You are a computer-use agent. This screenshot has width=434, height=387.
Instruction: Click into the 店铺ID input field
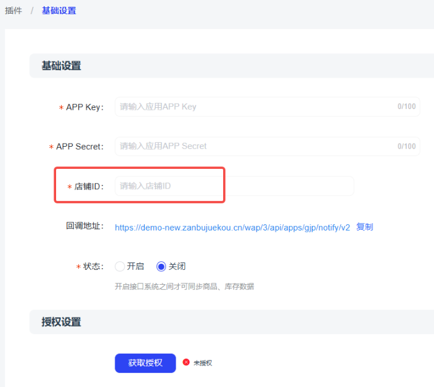(234, 186)
